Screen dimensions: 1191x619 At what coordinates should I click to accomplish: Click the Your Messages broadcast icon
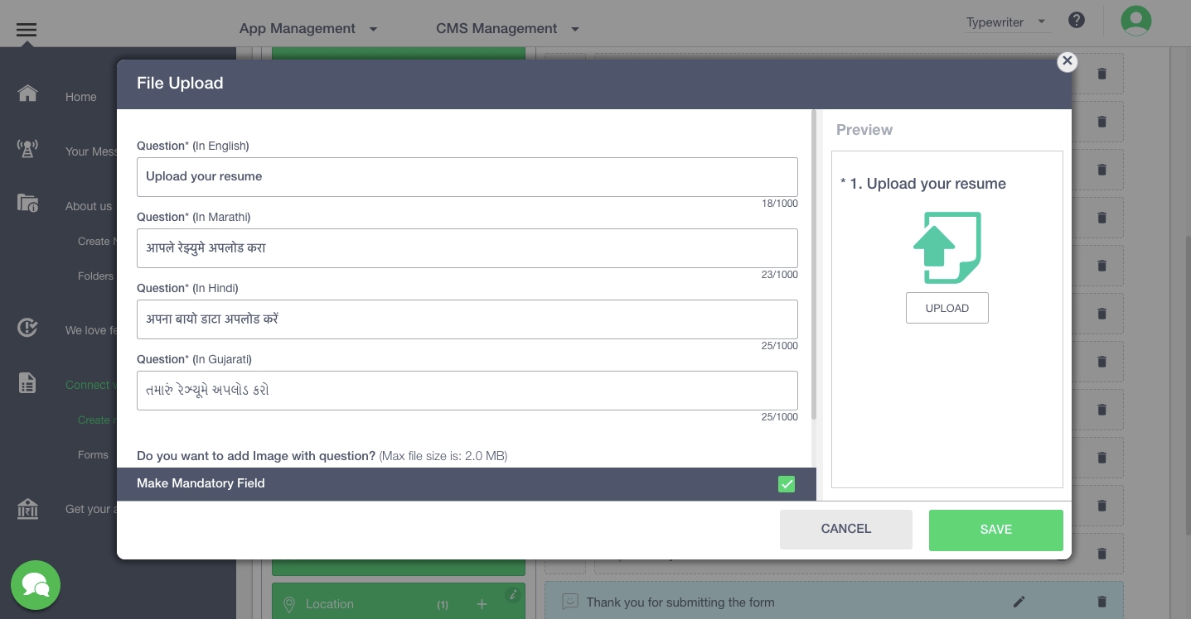pos(27,149)
